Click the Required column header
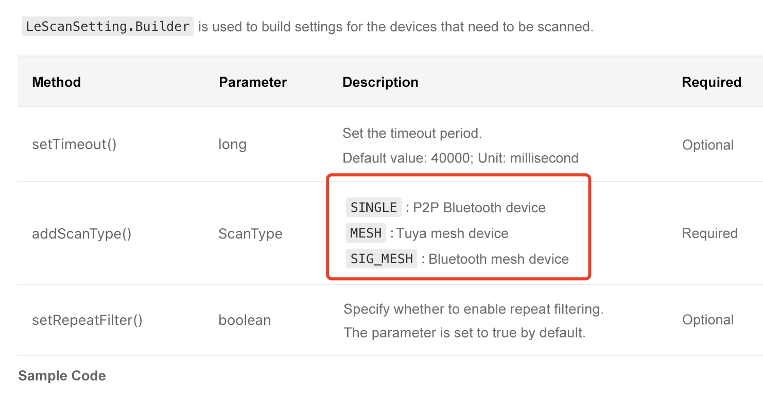Image resolution: width=763 pixels, height=401 pixels. [712, 82]
